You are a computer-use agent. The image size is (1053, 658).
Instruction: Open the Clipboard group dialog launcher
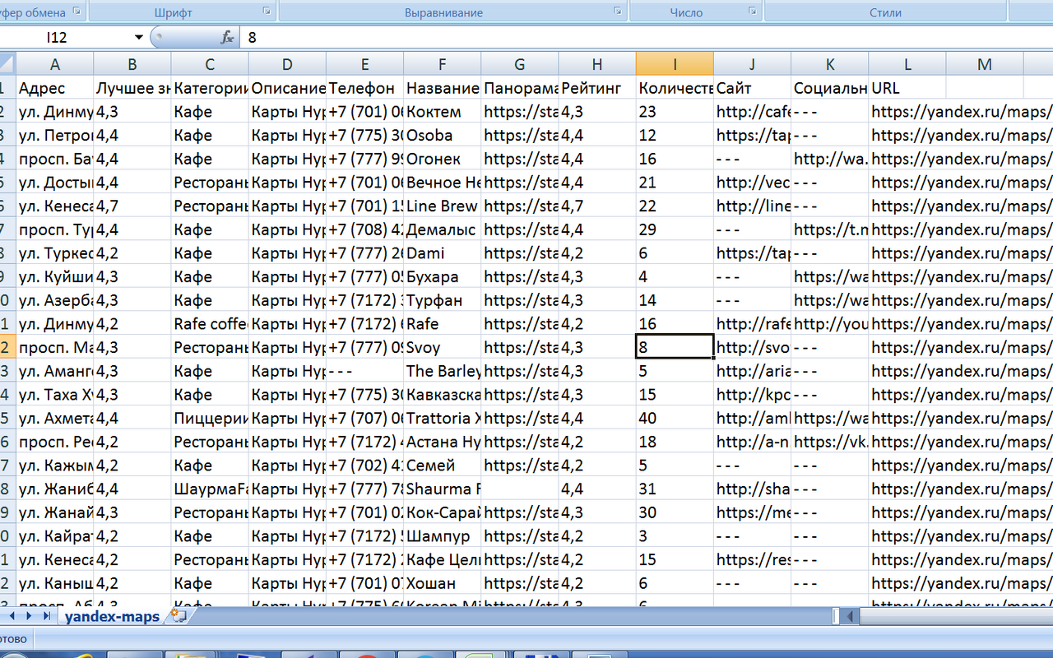point(77,12)
